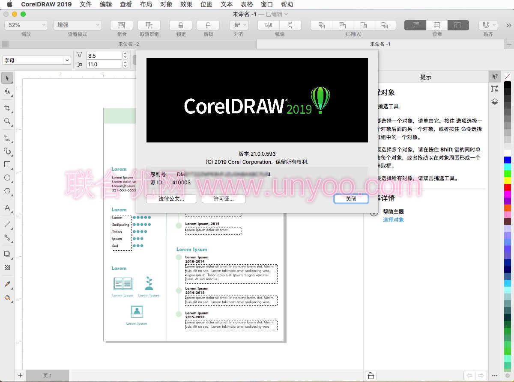514x382 pixels.
Task: Click the page height input field
Action: (104, 64)
